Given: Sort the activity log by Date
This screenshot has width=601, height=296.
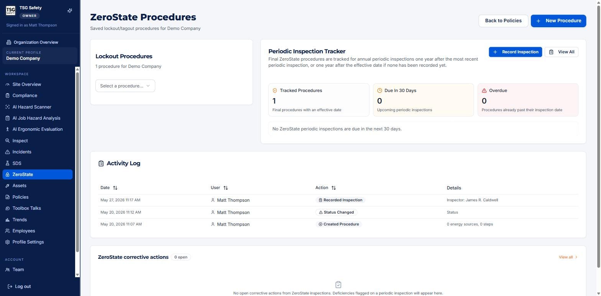Looking at the screenshot, I should point(109,187).
